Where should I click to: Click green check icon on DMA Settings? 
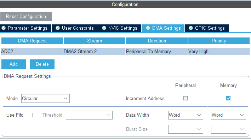click(x=148, y=28)
